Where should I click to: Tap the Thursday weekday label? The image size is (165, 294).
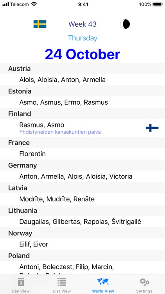click(82, 38)
